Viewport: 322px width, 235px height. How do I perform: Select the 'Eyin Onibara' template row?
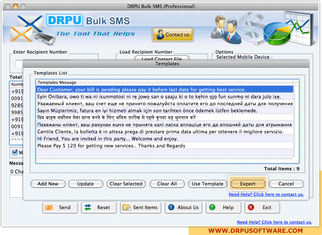click(x=165, y=96)
